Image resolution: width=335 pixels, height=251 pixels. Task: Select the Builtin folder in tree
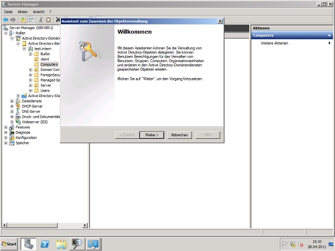click(x=45, y=54)
